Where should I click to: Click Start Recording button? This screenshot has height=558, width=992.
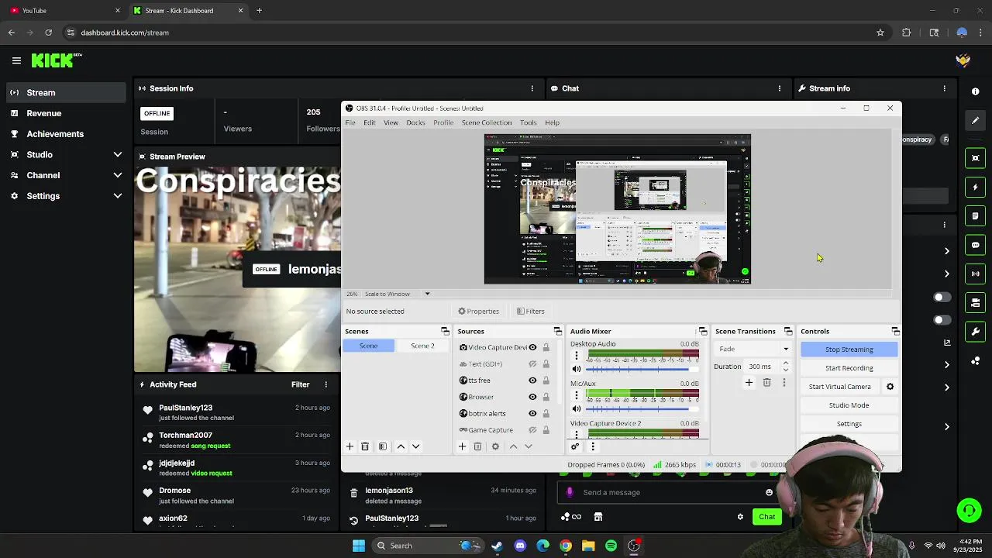(x=849, y=368)
